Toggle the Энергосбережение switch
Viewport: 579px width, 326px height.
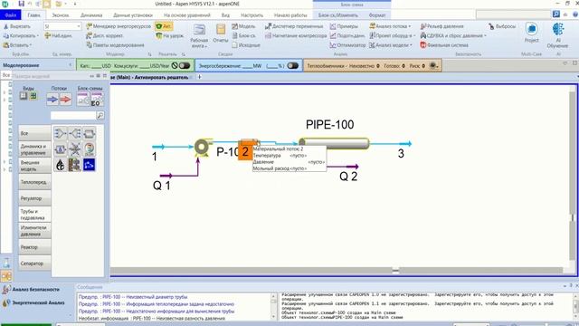293,66
